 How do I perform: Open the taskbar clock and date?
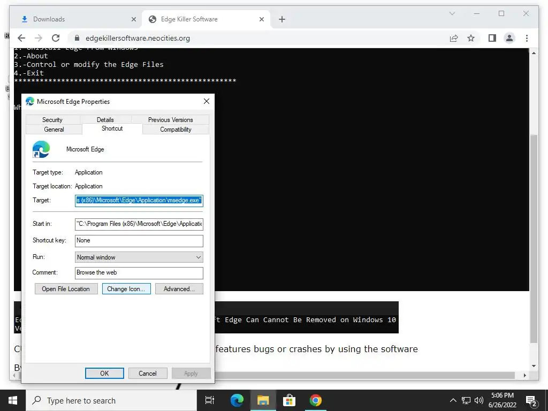point(503,400)
